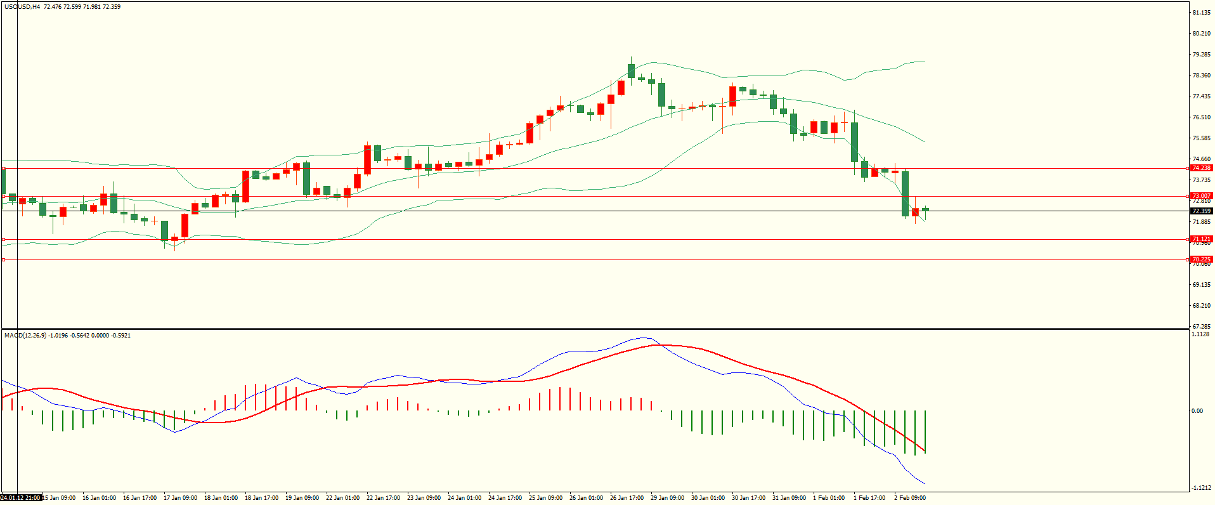Click the 81.135 price scale label
The image size is (1215, 505).
click(1201, 13)
